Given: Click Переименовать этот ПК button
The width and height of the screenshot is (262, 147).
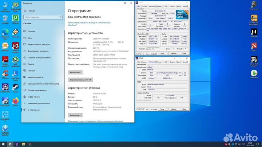Looking at the screenshot, I should (80, 80).
